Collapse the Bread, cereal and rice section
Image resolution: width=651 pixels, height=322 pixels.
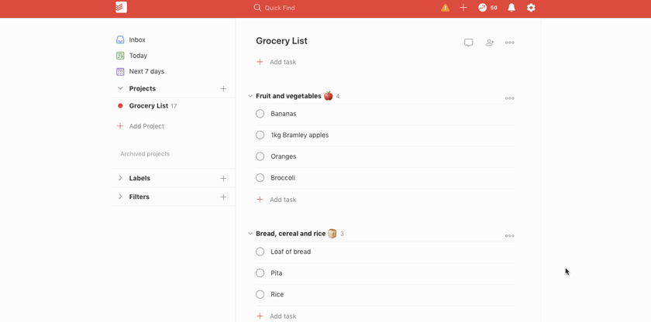(x=250, y=234)
